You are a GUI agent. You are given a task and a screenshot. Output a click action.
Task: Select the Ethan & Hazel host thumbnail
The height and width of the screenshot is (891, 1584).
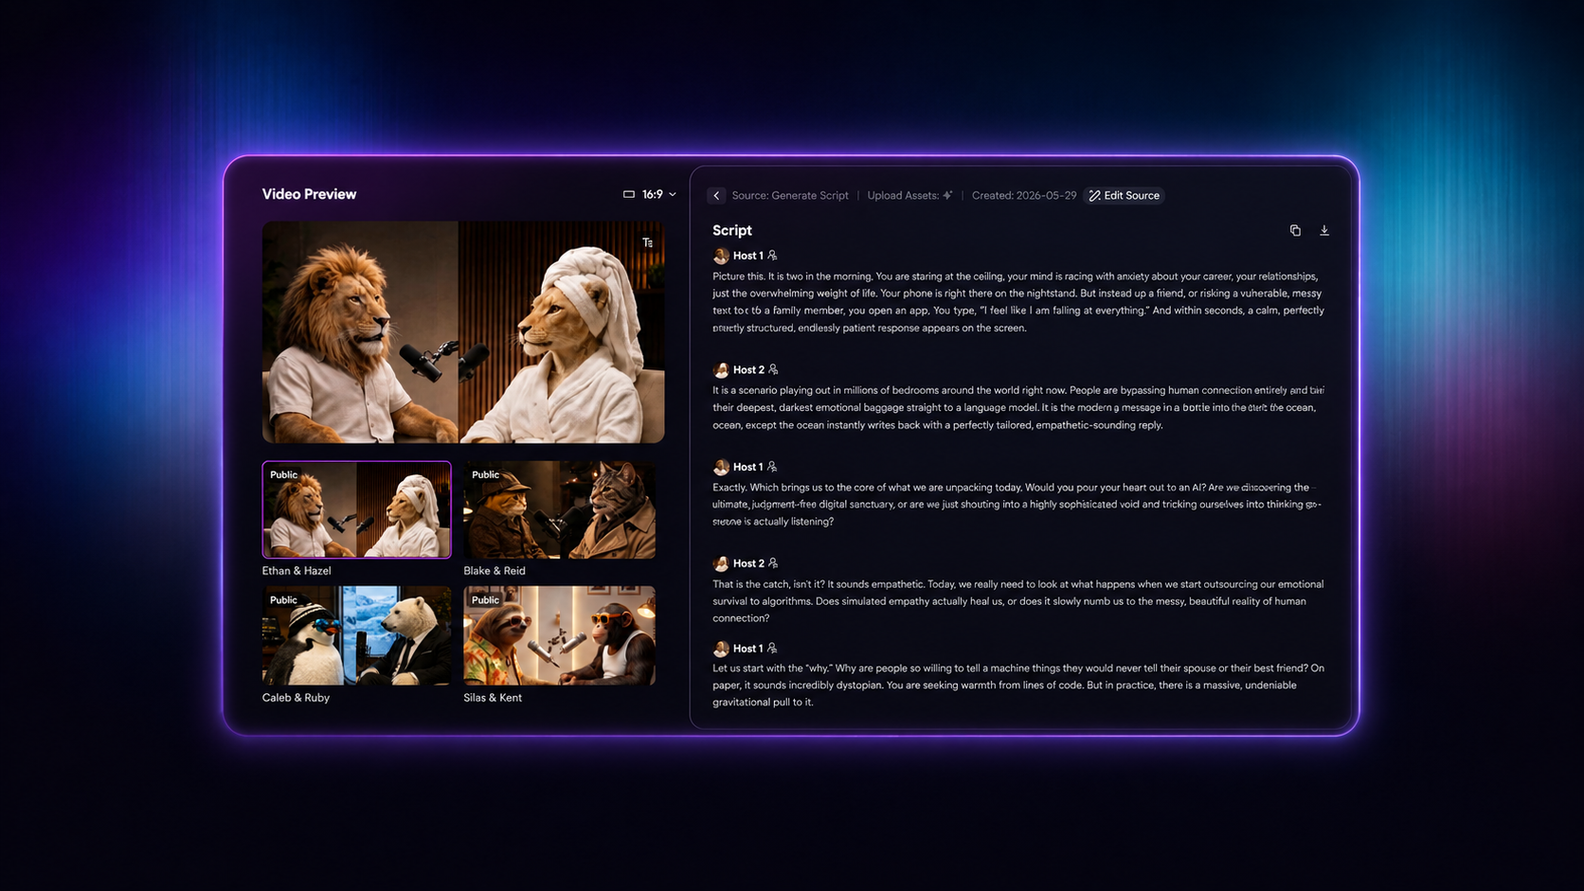pos(356,509)
